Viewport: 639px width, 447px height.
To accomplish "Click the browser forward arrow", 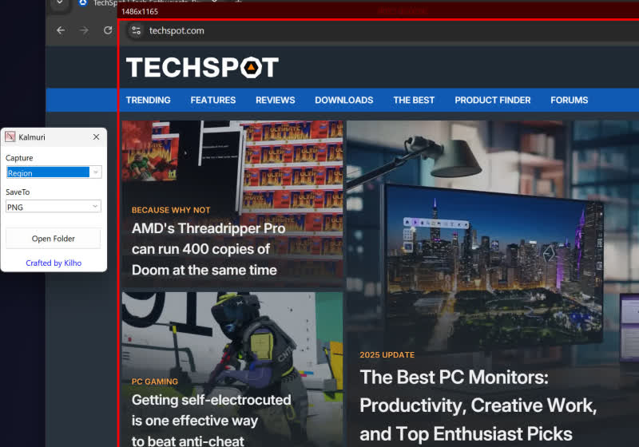I will click(x=84, y=30).
